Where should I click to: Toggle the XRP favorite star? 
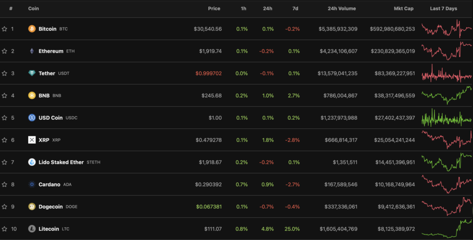[x=5, y=140]
